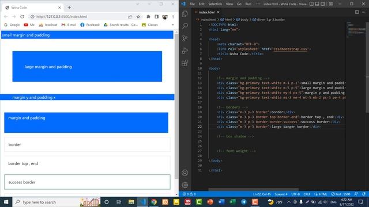369x207 pixels.
Task: Open the Facebook bookmark
Action: (90, 25)
